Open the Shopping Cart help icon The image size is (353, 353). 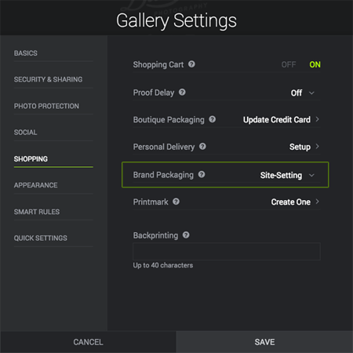(x=191, y=64)
